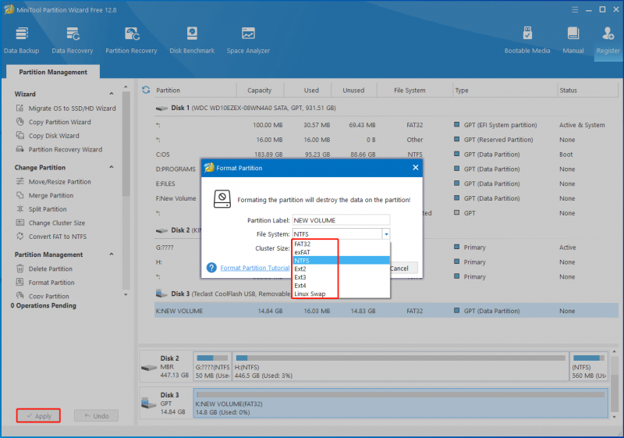The image size is (624, 438).
Task: Open the Data Backup tool
Action: [x=22, y=41]
